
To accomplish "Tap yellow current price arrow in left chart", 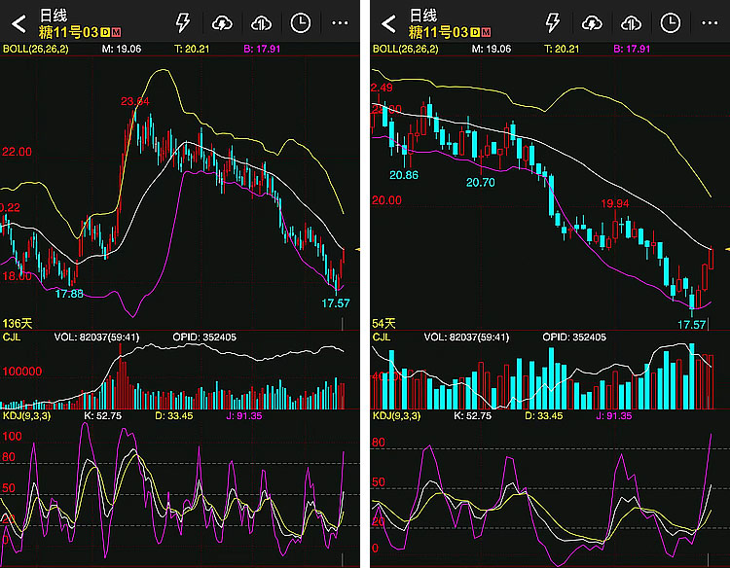I will click(x=357, y=250).
